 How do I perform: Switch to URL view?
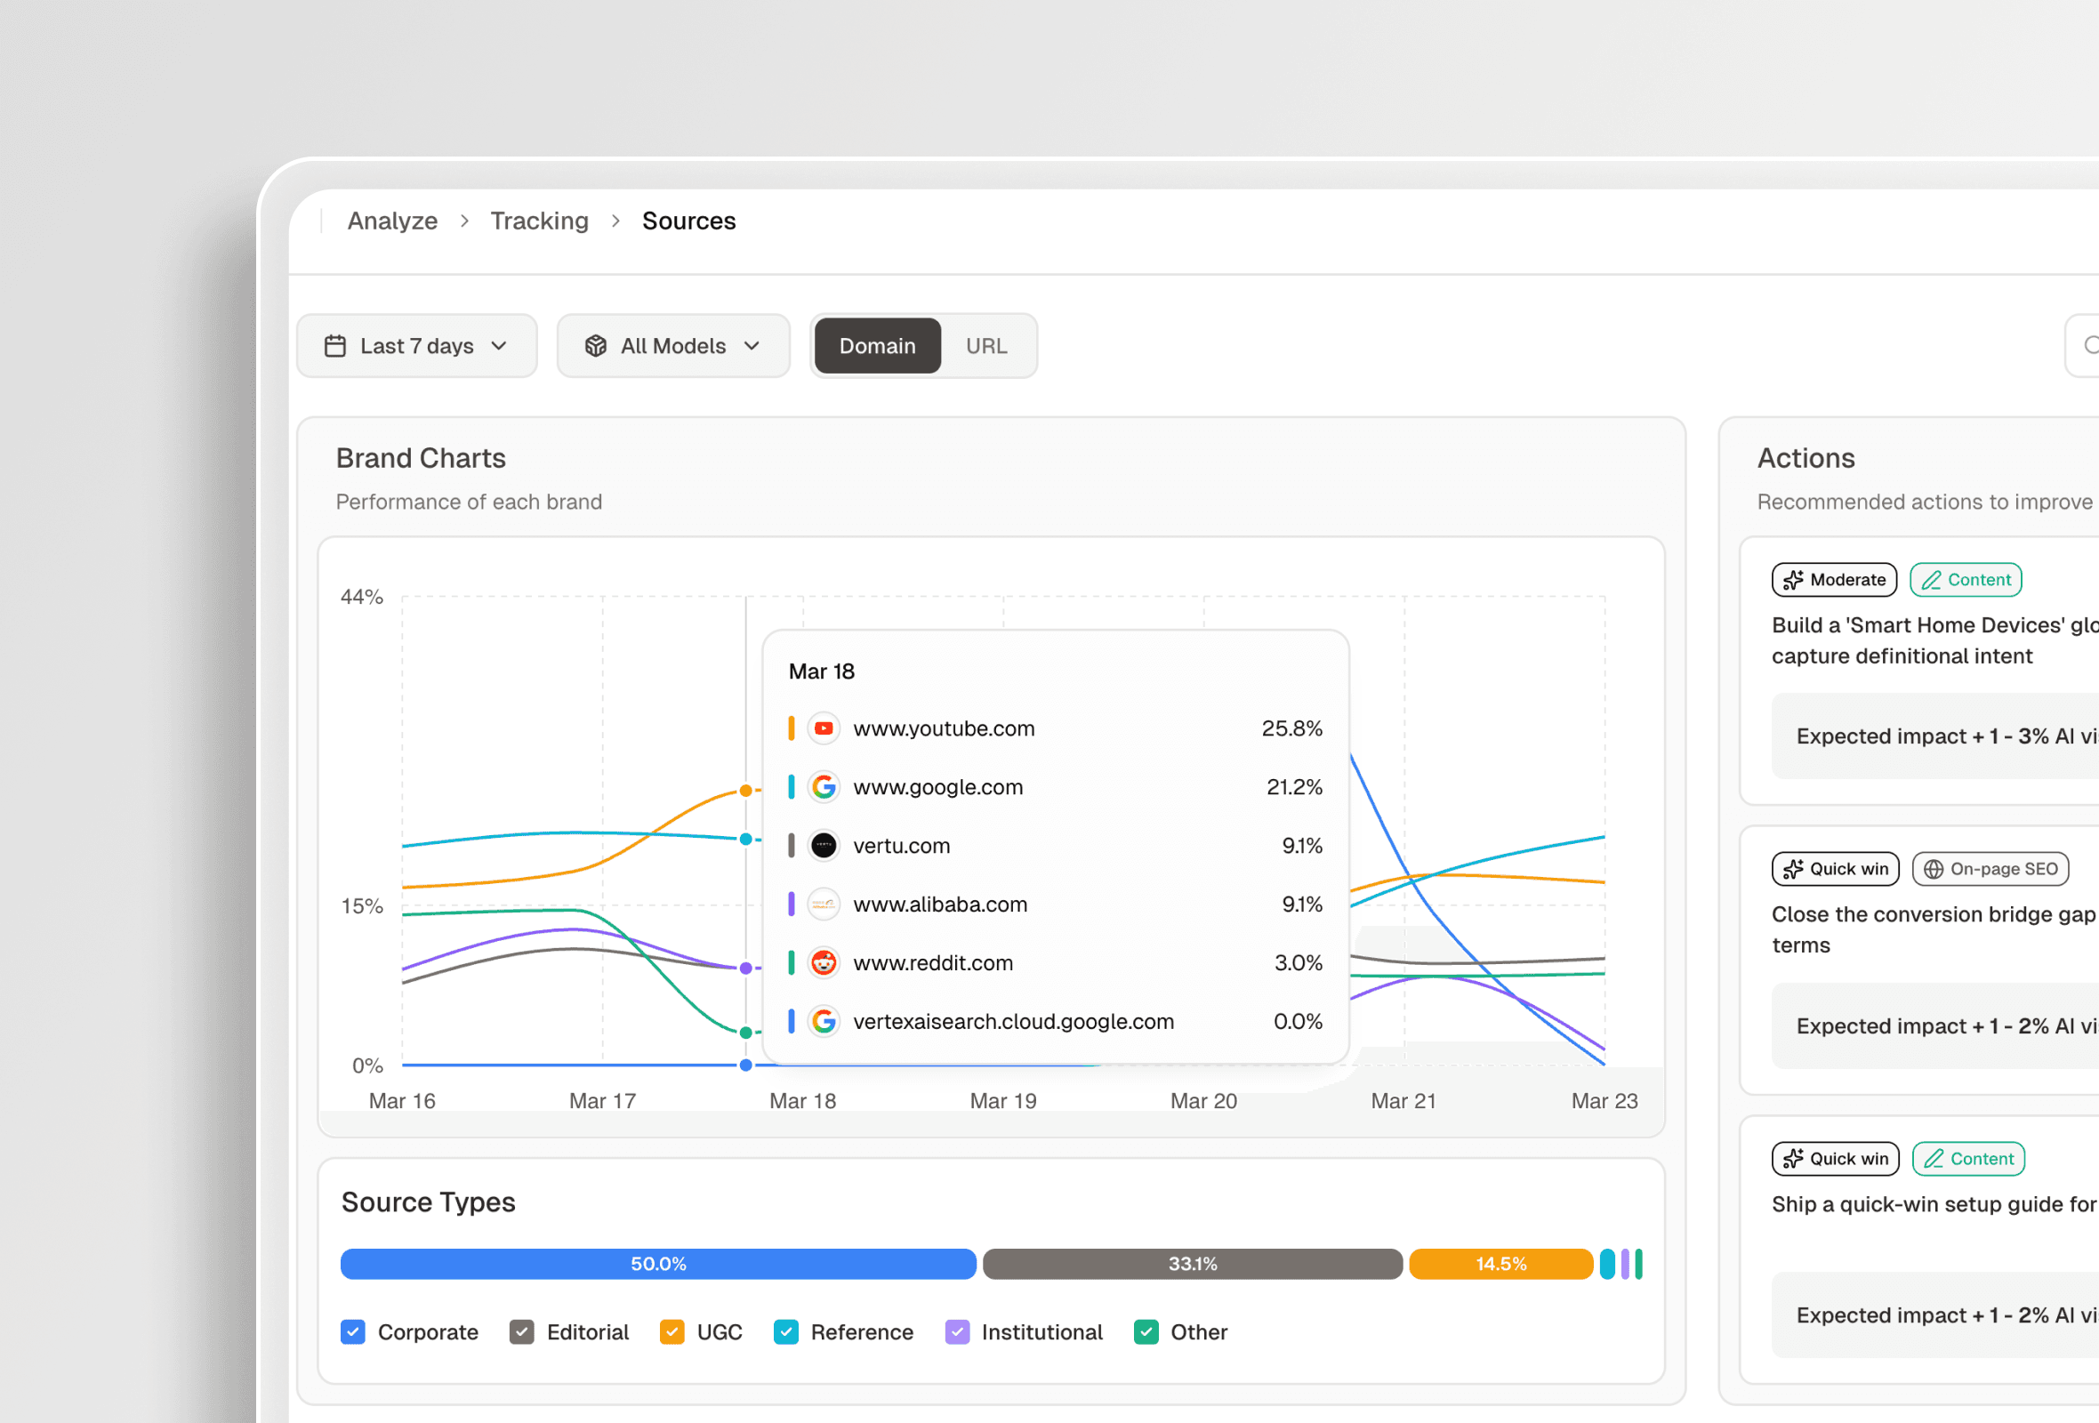[x=987, y=346]
